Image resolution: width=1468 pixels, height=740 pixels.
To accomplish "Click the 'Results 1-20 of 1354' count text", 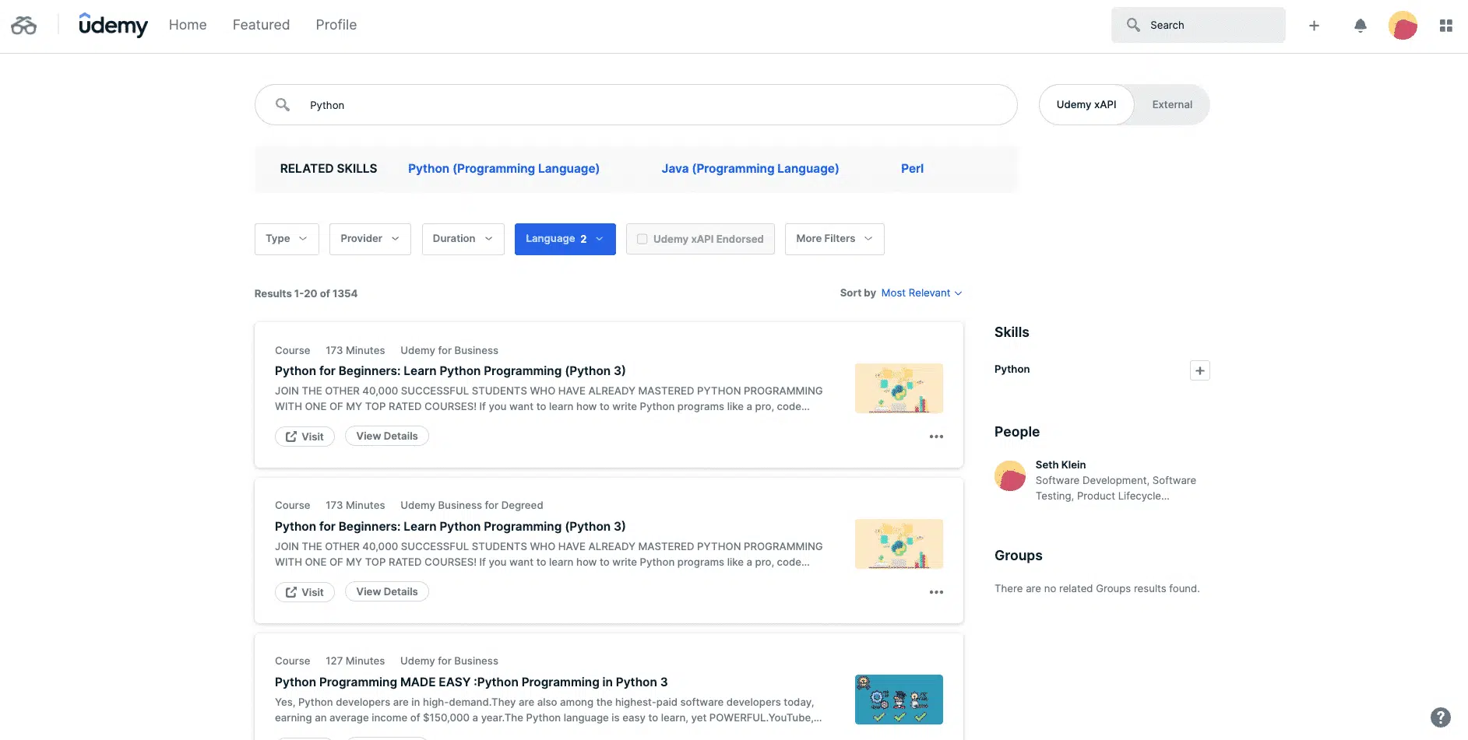I will (306, 293).
